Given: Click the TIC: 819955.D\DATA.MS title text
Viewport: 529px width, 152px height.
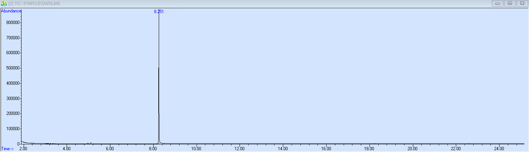Looking at the screenshot, I should click(34, 3).
